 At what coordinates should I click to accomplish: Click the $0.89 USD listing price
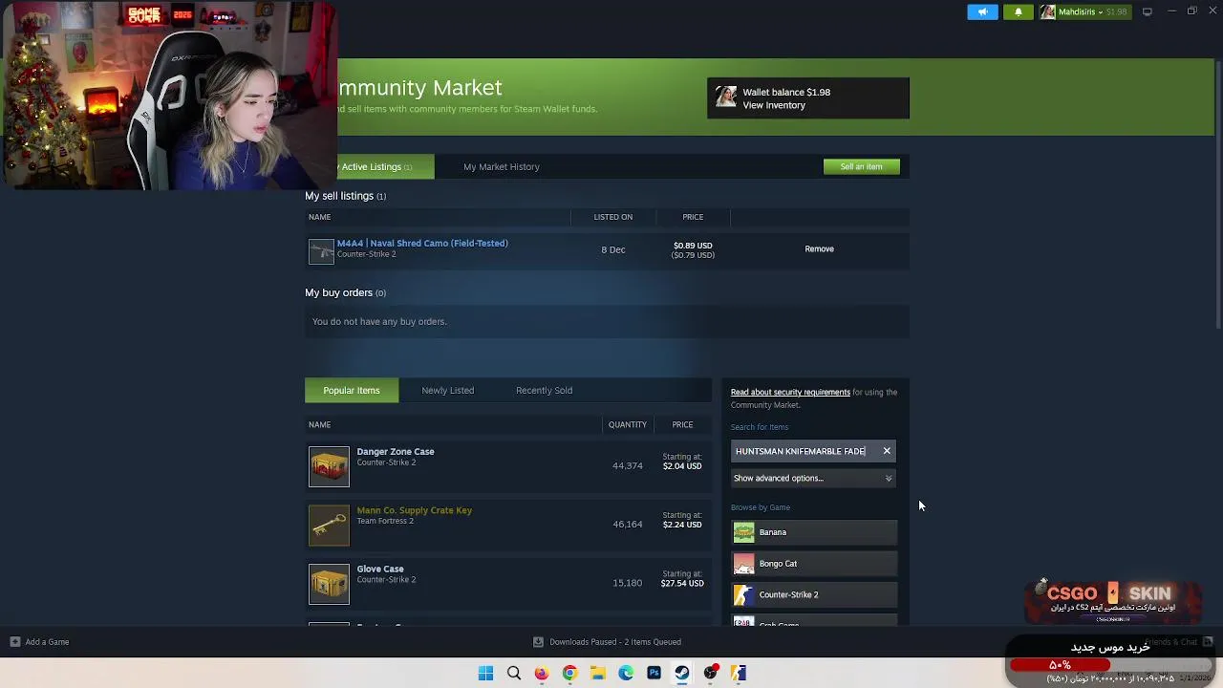point(693,246)
